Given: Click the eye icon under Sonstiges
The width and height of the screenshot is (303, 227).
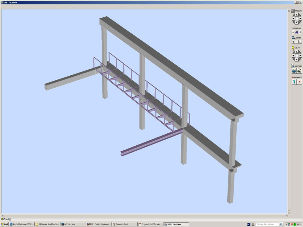Looking at the screenshot, I should point(300,71).
